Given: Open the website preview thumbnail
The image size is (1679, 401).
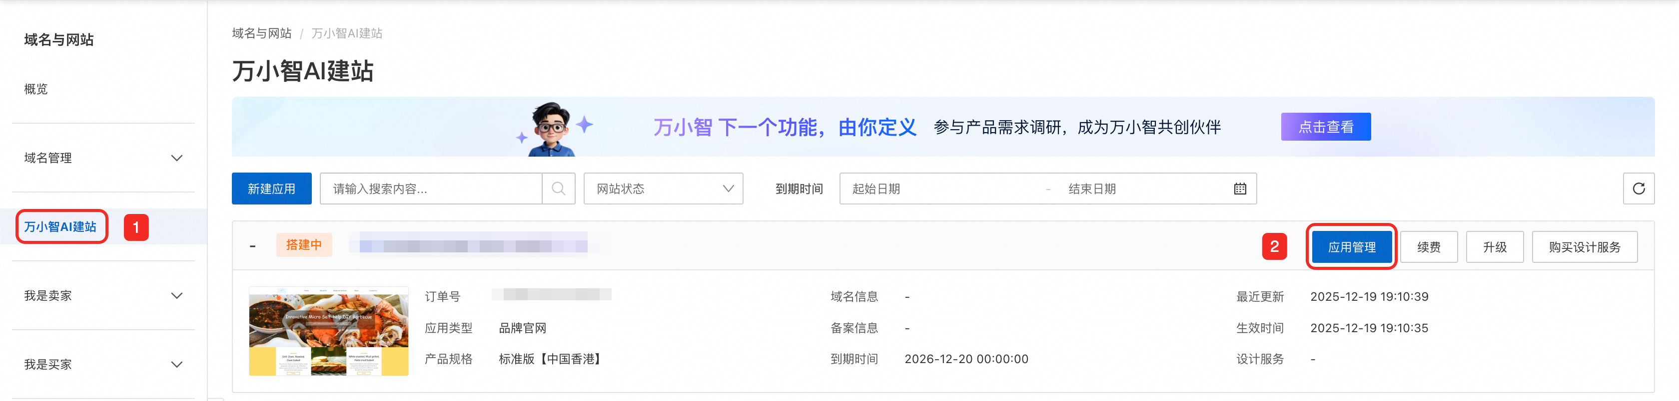Looking at the screenshot, I should click(328, 331).
